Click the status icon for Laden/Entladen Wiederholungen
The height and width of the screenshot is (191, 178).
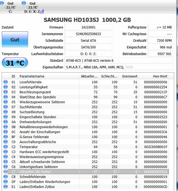(6, 182)
